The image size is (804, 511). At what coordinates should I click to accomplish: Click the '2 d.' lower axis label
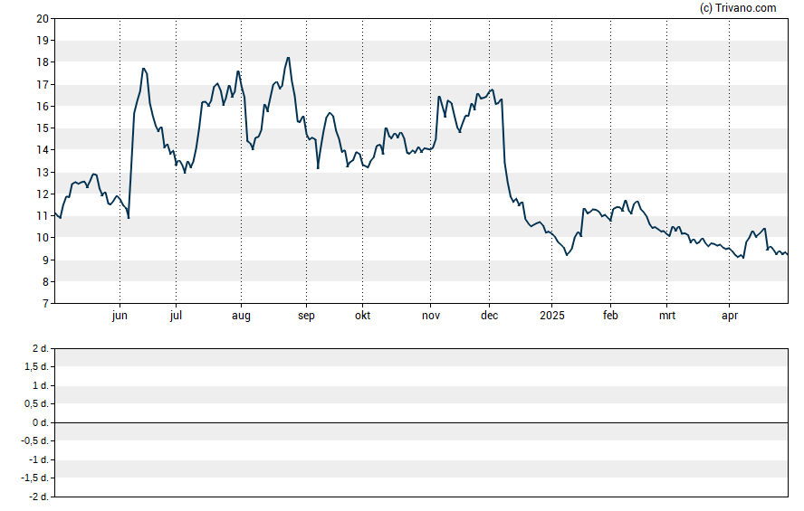coord(41,349)
